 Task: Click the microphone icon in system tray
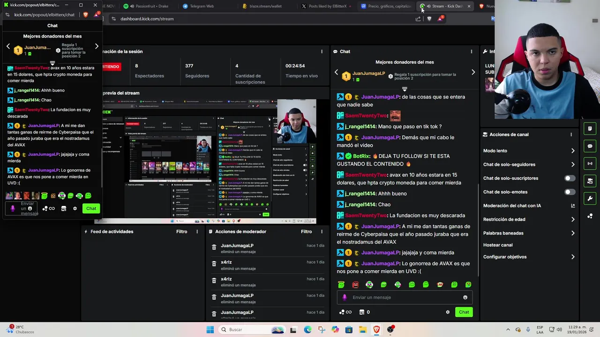(528, 330)
